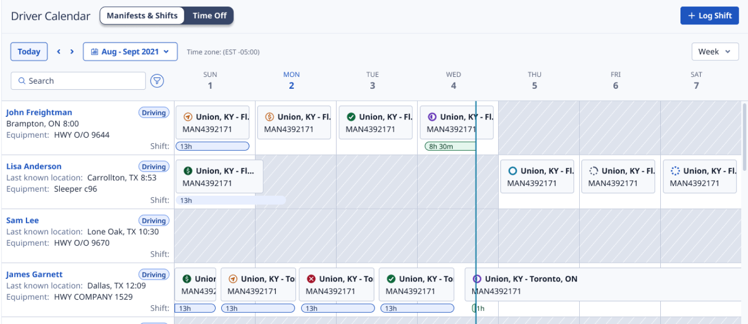Screen dimensions: 748x324
Task: Click the orange navigation icon on Sunday's manifest
Action: (189, 116)
